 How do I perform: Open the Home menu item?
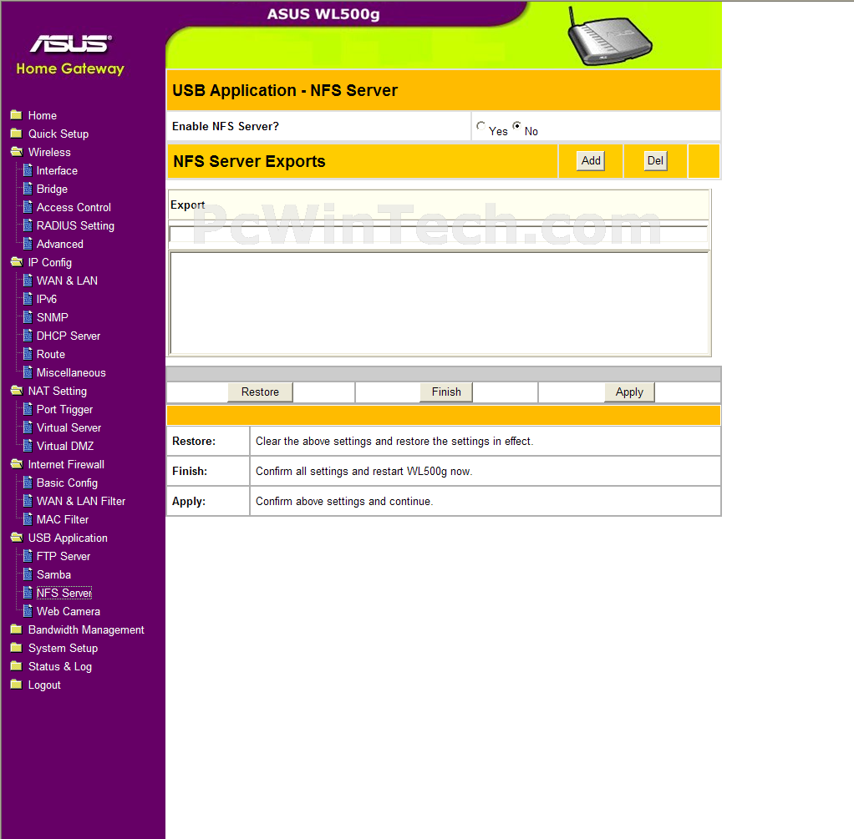click(x=43, y=115)
